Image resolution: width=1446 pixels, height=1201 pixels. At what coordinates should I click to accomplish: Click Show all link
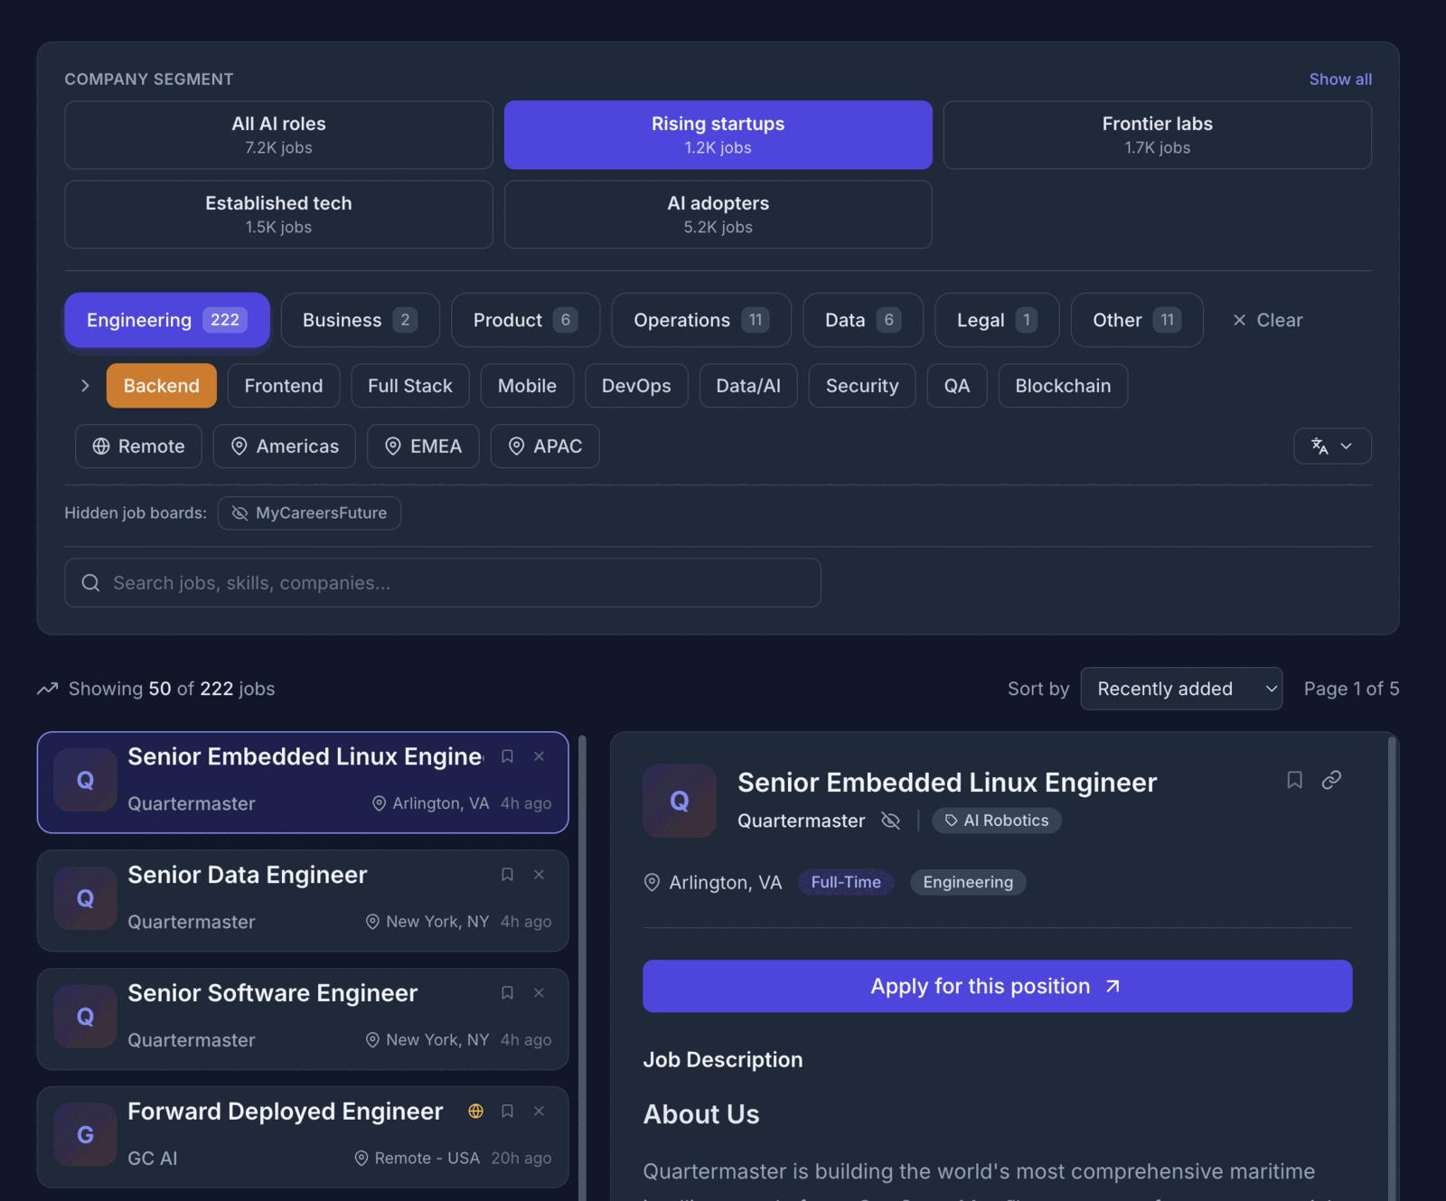coord(1340,80)
